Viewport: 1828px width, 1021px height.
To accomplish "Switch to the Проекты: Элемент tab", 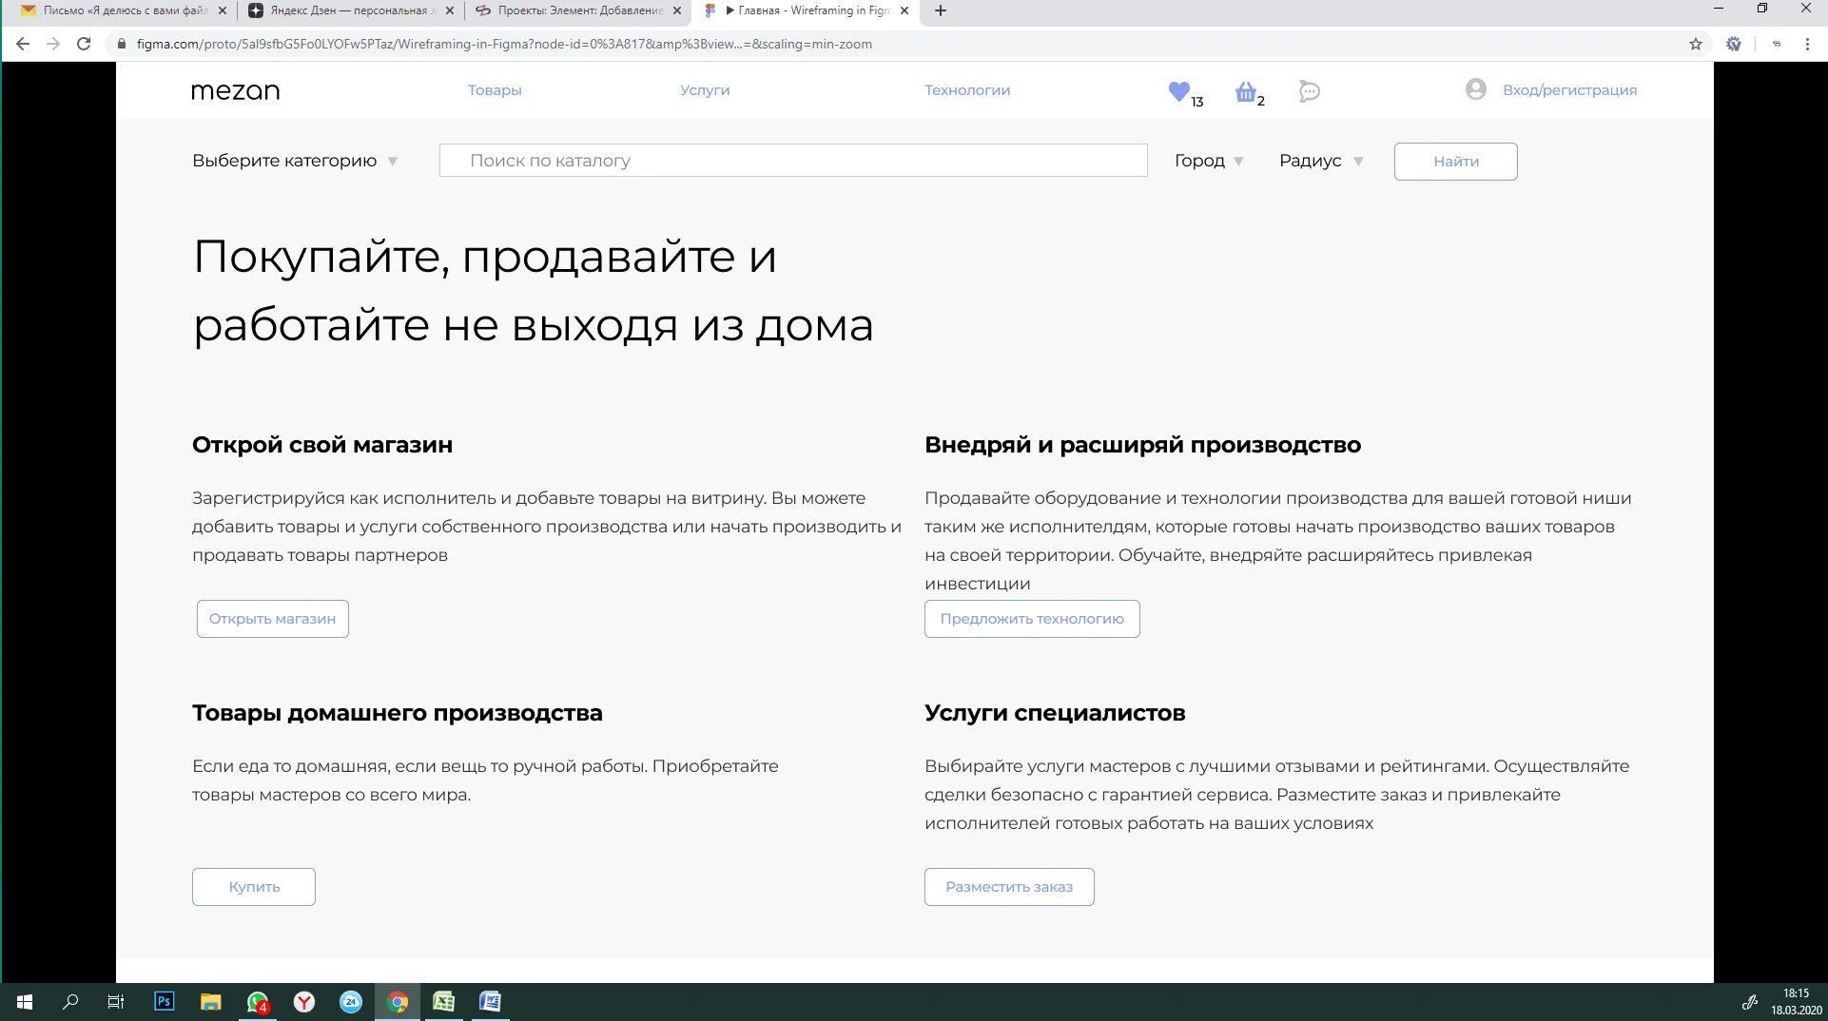I will [x=577, y=10].
